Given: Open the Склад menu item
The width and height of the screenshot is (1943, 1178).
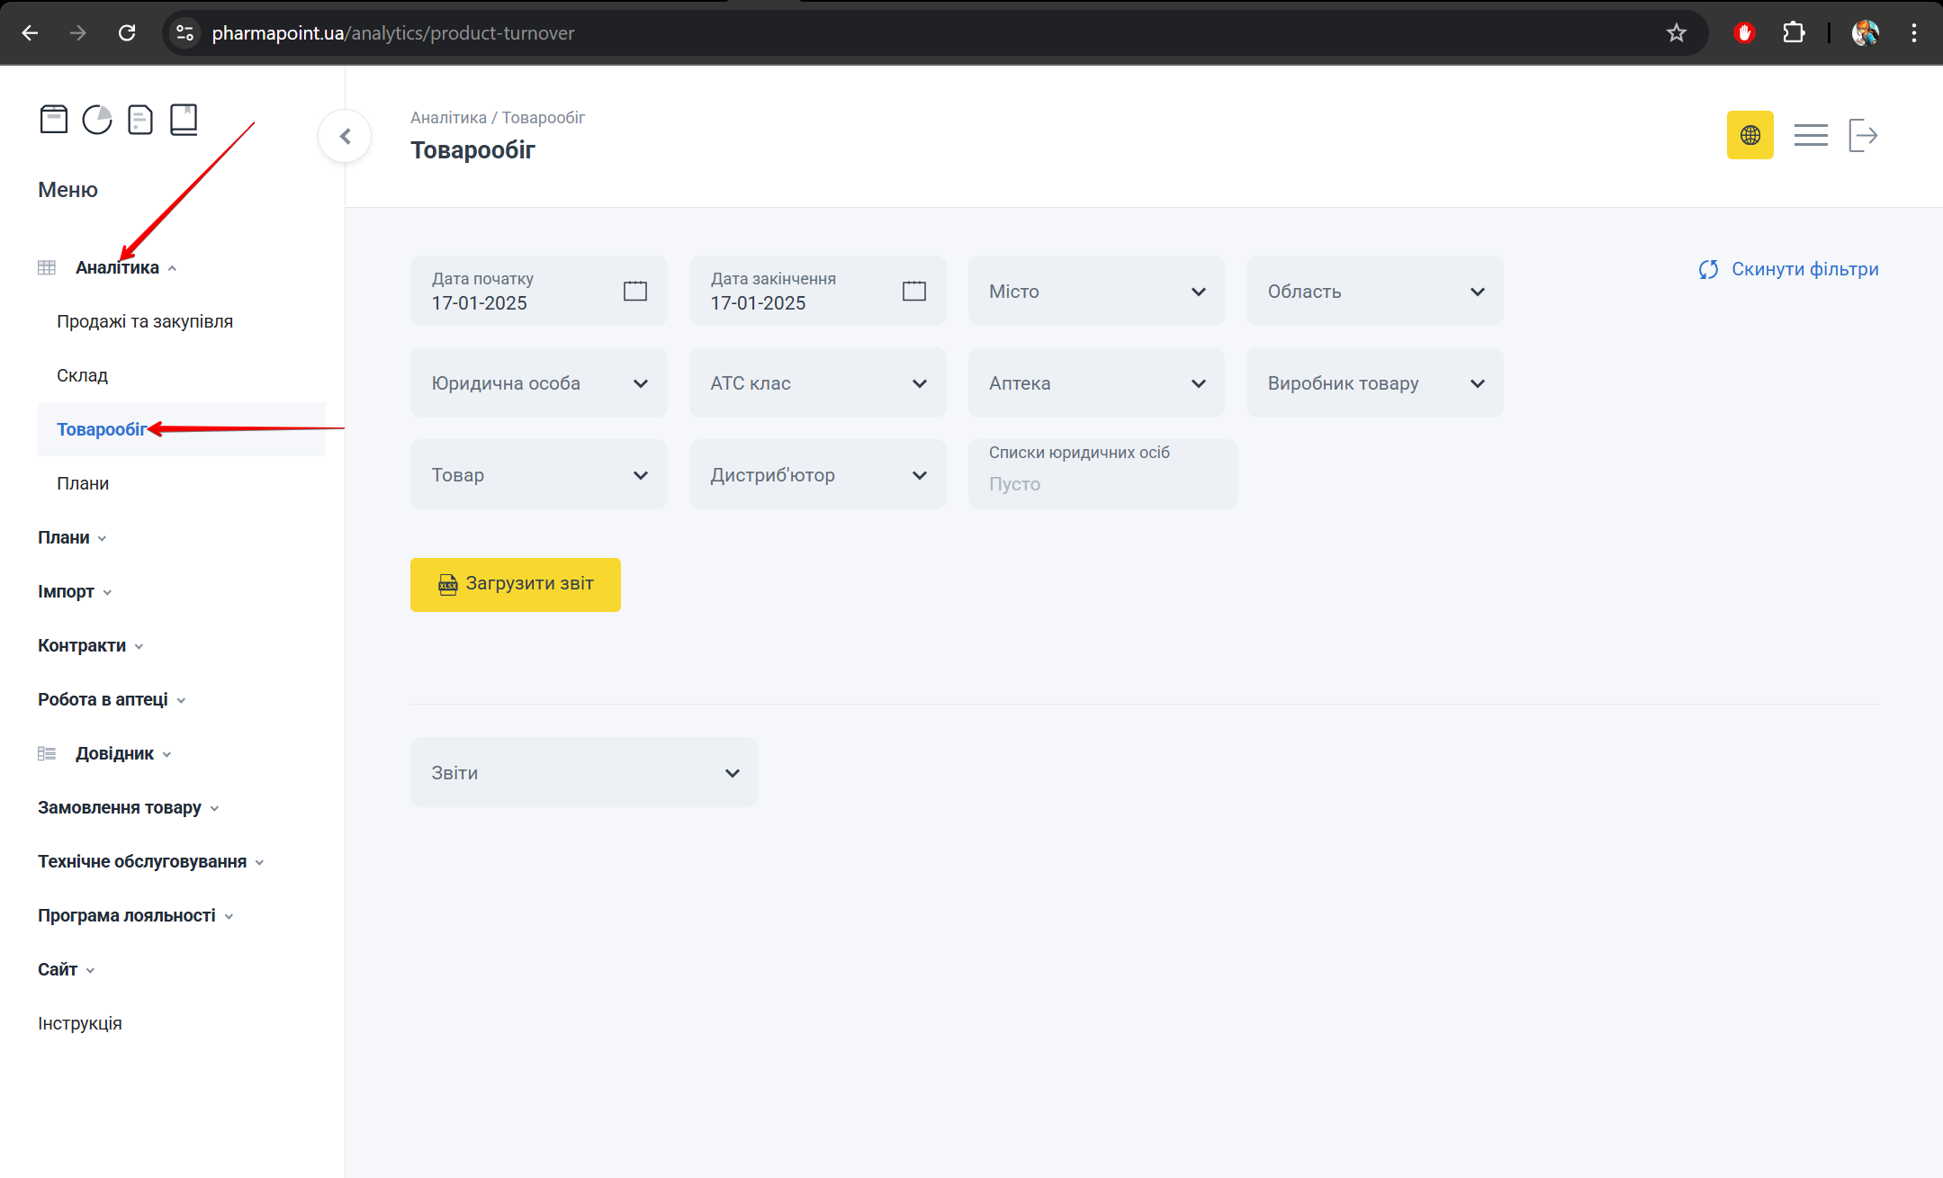Looking at the screenshot, I should click(83, 375).
